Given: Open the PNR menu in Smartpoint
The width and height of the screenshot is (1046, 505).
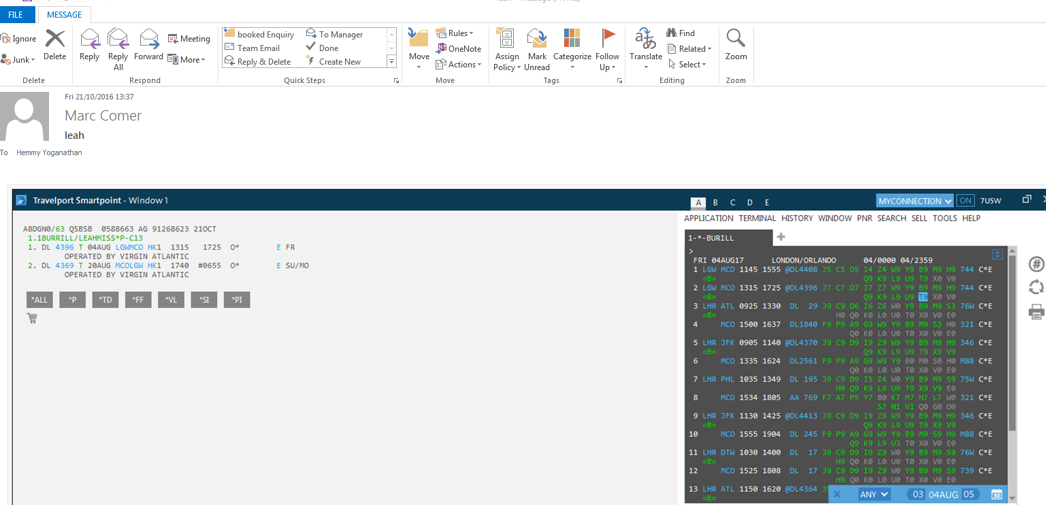Looking at the screenshot, I should tap(864, 218).
